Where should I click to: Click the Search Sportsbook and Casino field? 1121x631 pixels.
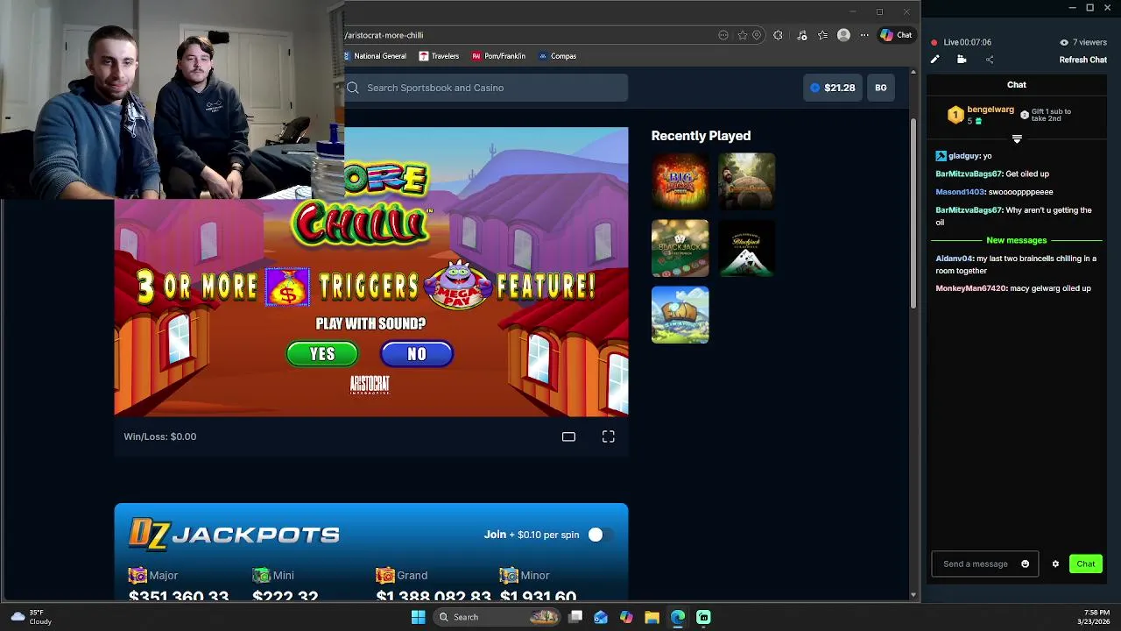point(486,88)
